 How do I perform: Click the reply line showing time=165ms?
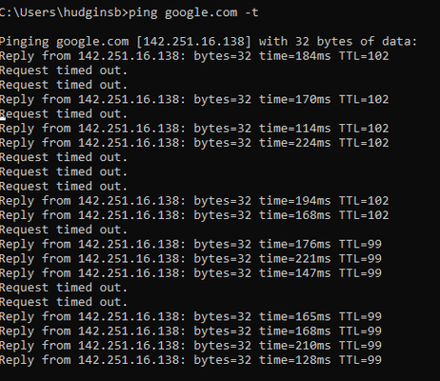point(190,317)
